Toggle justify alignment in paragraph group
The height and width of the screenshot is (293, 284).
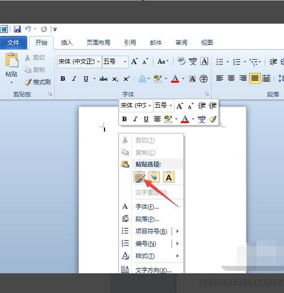coord(254,78)
